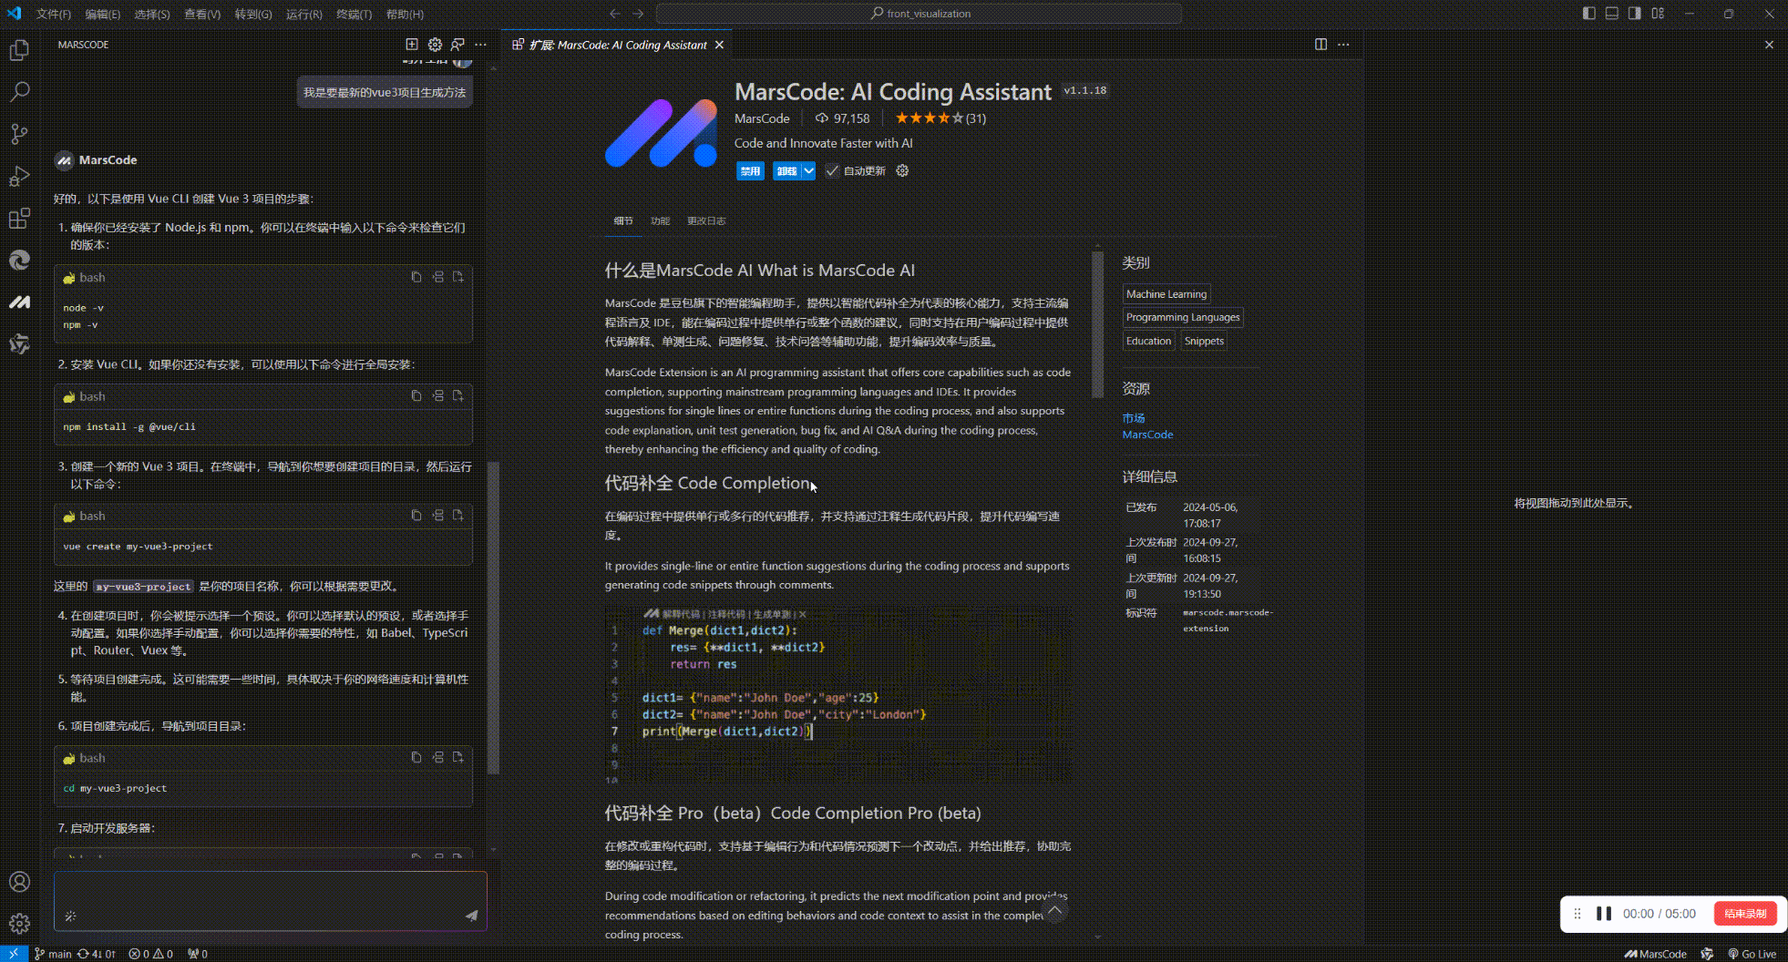Copy the 'cd my-vue3-project' code block

[x=416, y=757]
